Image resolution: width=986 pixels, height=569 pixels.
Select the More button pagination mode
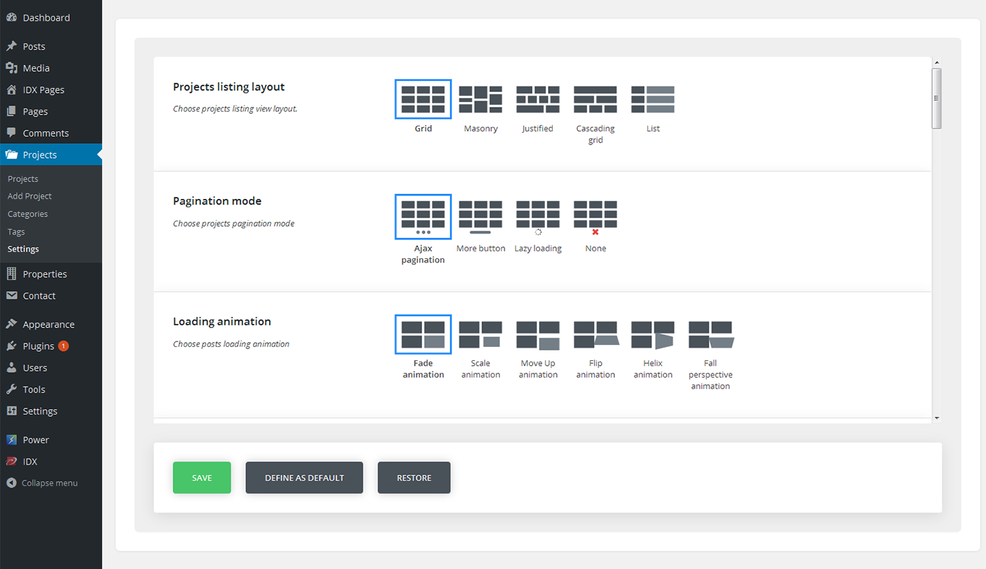point(480,216)
